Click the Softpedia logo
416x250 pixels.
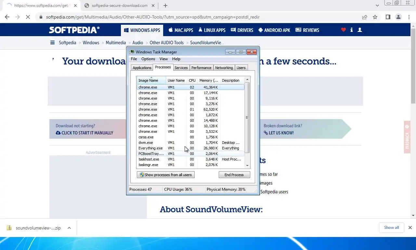(x=74, y=30)
